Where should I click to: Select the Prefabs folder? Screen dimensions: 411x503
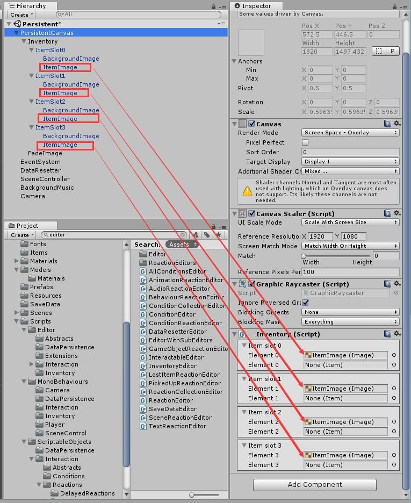coord(41,287)
